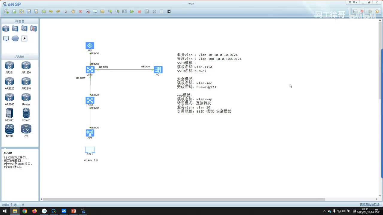Pick the AR3260 router model
This screenshot has width=383, height=215.
(x=10, y=99)
